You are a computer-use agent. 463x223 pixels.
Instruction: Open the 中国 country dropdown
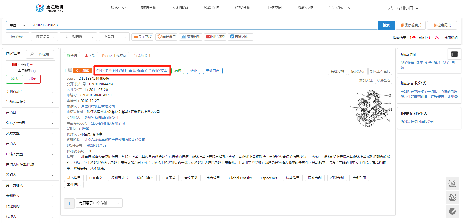(17, 25)
